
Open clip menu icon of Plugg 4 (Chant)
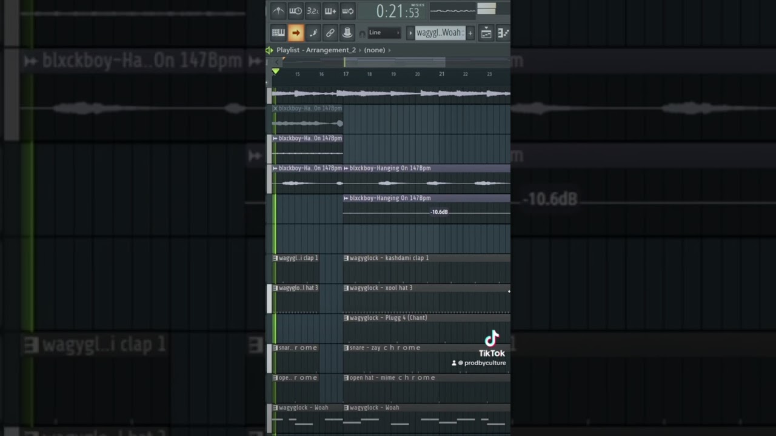tap(346, 318)
